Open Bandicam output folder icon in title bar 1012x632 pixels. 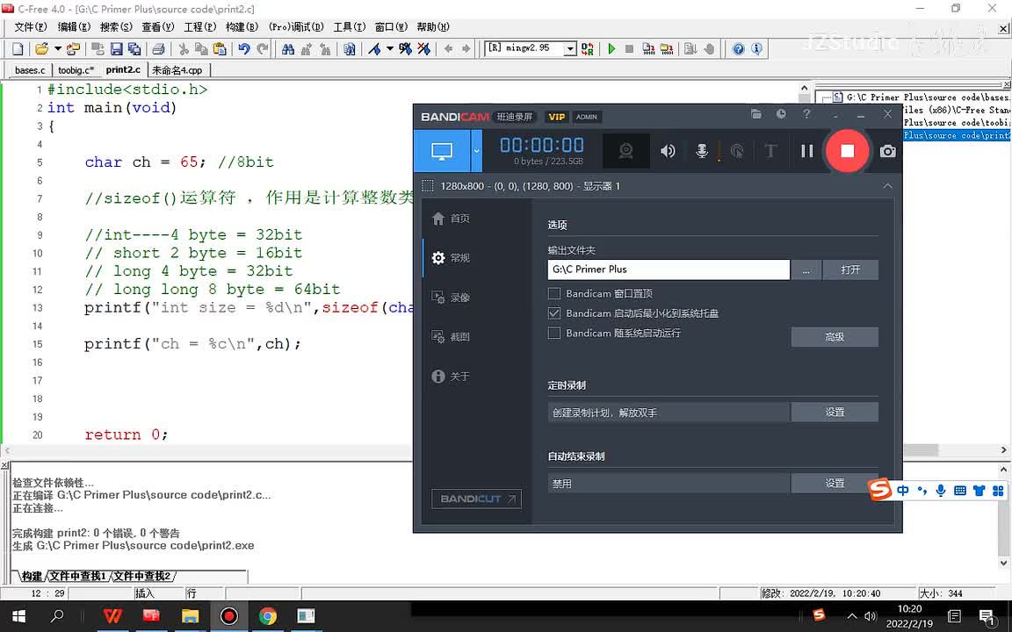coord(756,114)
